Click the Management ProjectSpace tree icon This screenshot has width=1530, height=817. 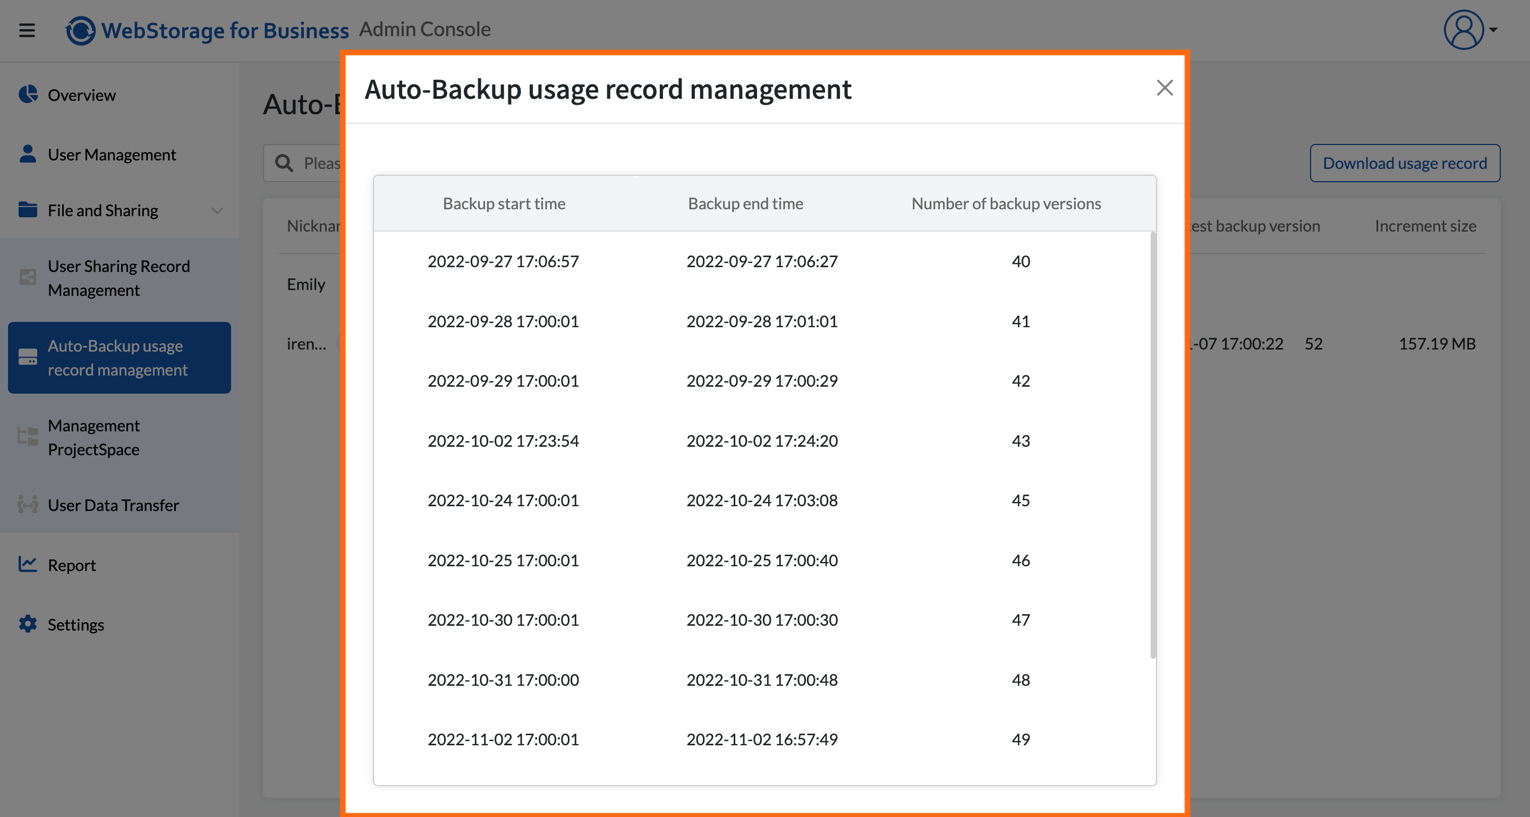pyautogui.click(x=28, y=437)
